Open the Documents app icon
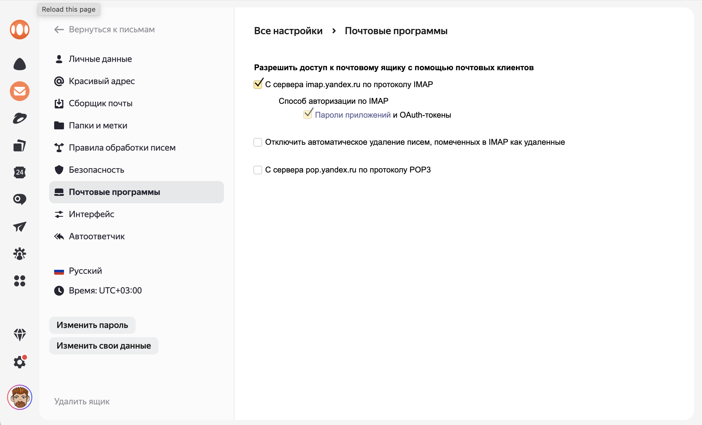702x425 pixels. coord(20,146)
